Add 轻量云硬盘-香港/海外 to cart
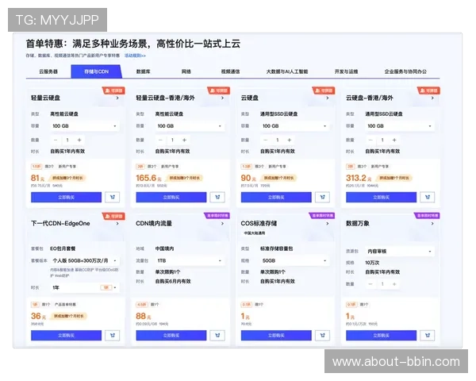Screen dimensions: 476x381 (217, 197)
